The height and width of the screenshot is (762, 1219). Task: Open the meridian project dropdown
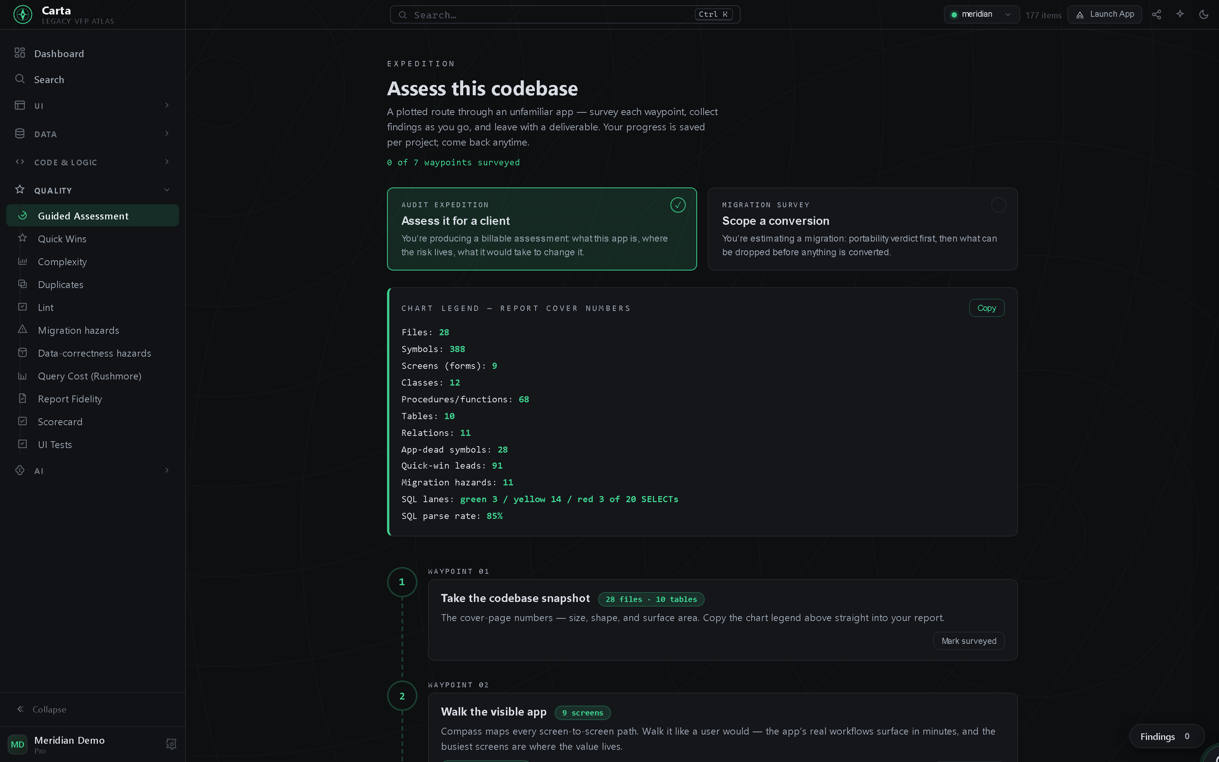tap(982, 14)
